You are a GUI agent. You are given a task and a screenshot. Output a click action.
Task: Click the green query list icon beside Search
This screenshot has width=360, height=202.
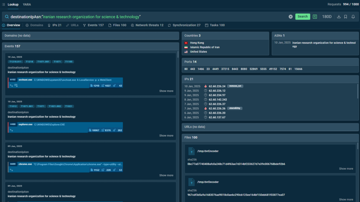coord(315,17)
